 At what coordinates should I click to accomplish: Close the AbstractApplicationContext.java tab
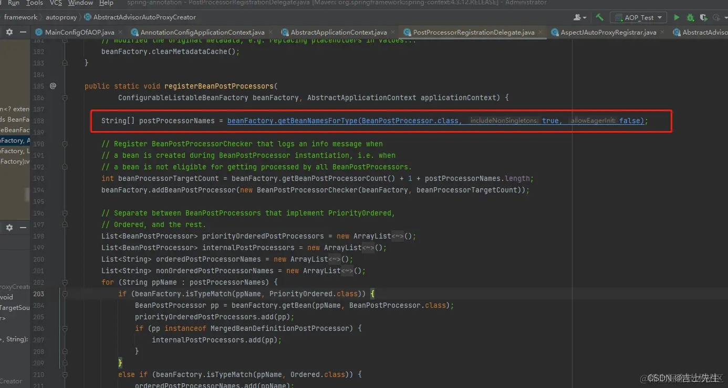[x=393, y=33]
